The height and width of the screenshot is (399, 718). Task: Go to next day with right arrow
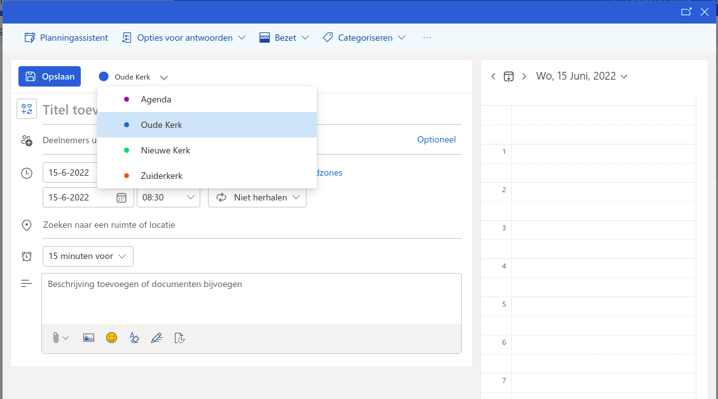point(524,76)
